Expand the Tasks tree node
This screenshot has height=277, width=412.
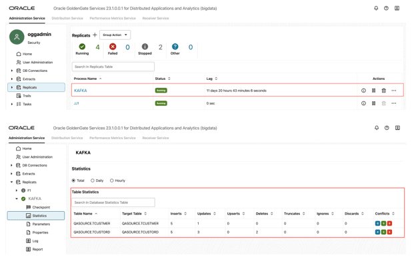tap(11, 104)
